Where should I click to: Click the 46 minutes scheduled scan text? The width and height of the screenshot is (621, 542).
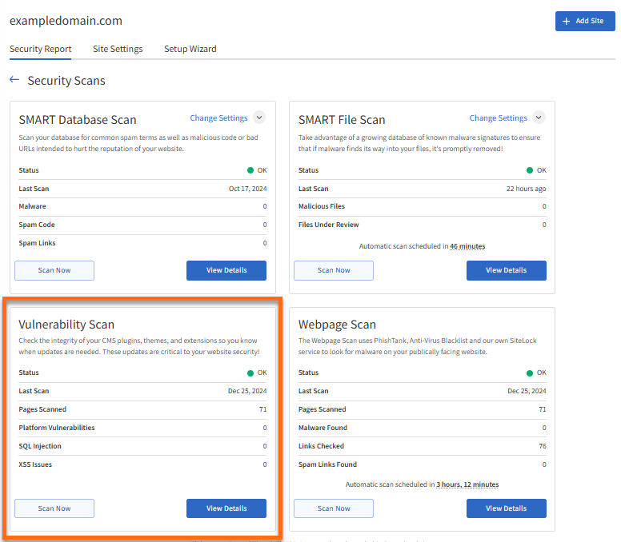coord(467,246)
